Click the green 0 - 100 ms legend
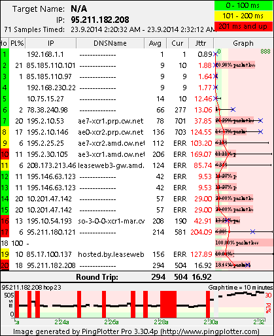This screenshot has width=274, height=336. [x=243, y=5]
